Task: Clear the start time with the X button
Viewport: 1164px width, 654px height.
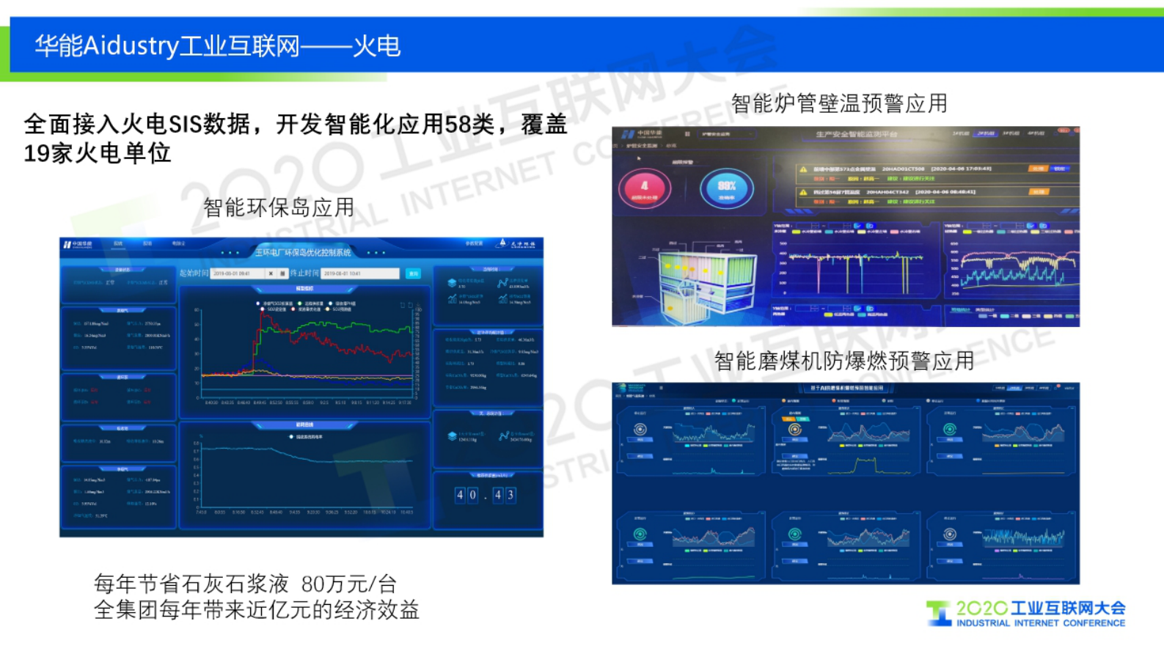Action: (271, 273)
